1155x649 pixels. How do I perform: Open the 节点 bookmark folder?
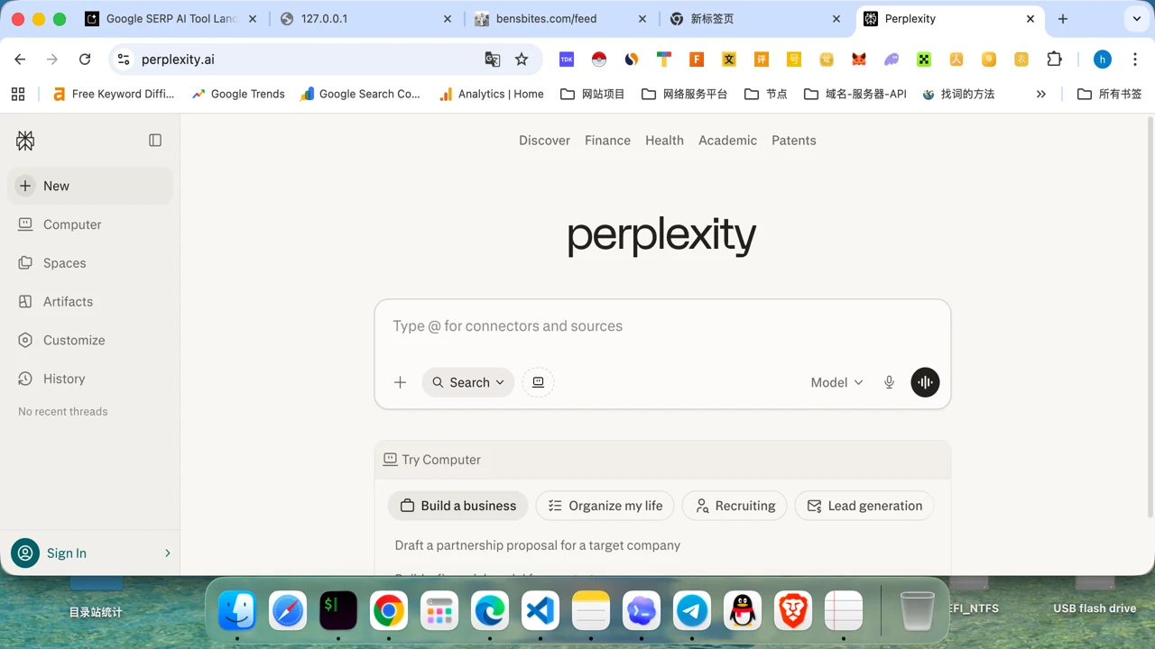tap(766, 94)
